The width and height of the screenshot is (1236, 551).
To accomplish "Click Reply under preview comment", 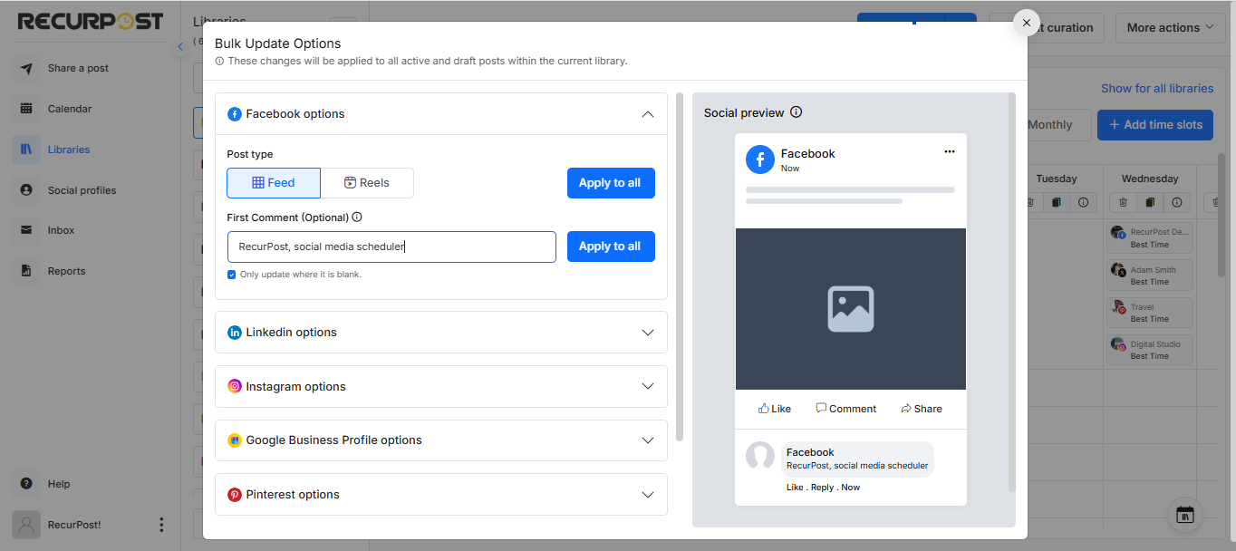I will 822,488.
